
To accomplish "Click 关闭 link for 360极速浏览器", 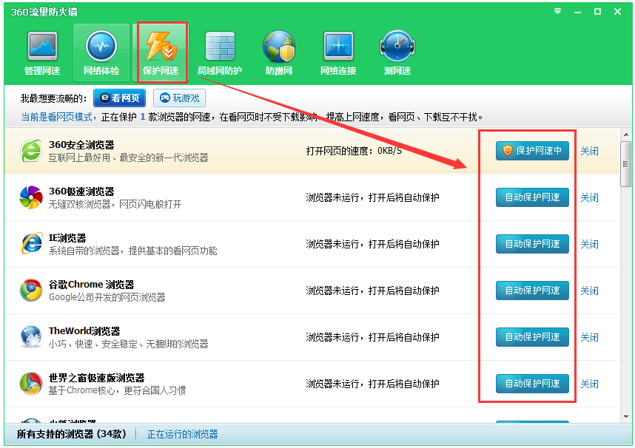I will pos(589,197).
